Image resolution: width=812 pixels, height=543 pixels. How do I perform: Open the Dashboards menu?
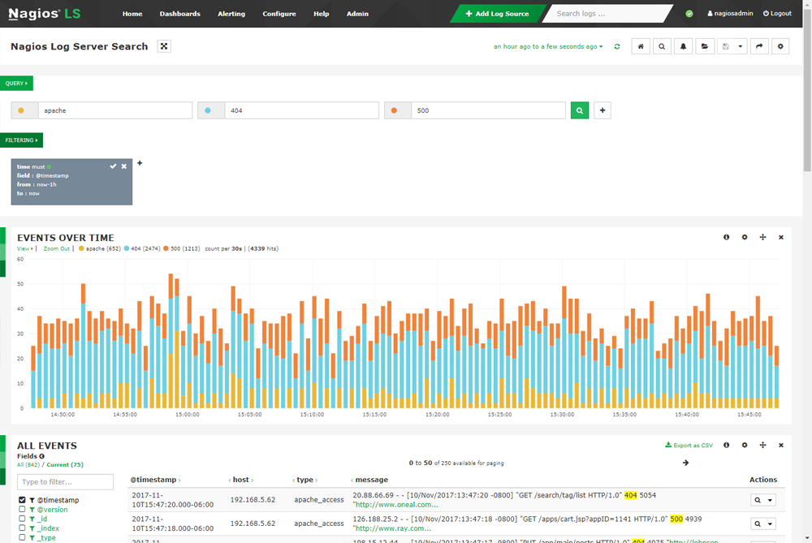tap(179, 14)
